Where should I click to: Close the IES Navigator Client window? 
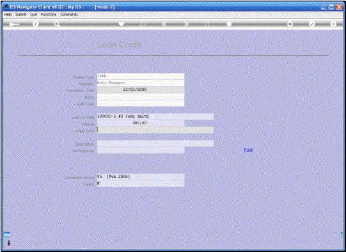pyautogui.click(x=339, y=7)
